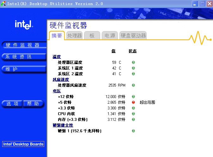Open 硬件监视器 in the sidebar
The width and height of the screenshot is (213, 157).
24,45
